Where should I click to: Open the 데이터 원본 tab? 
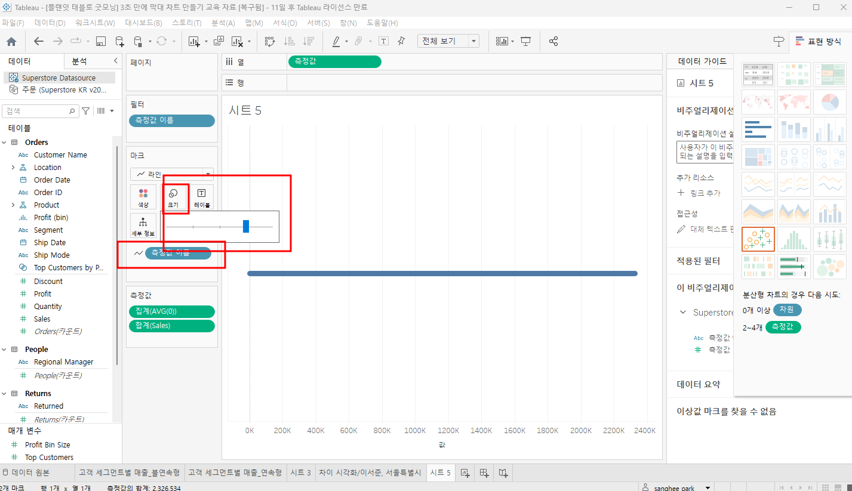coord(30,473)
